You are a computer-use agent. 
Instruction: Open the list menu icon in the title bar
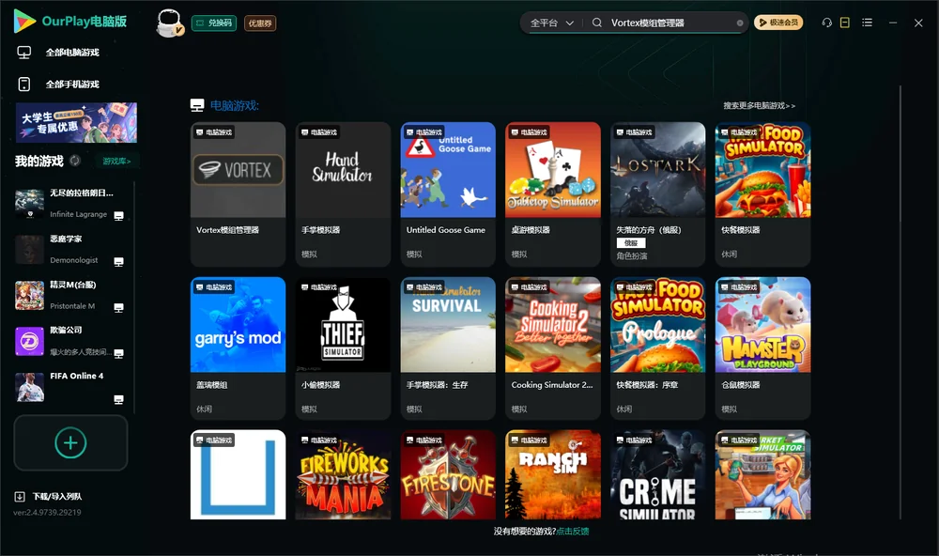(867, 23)
